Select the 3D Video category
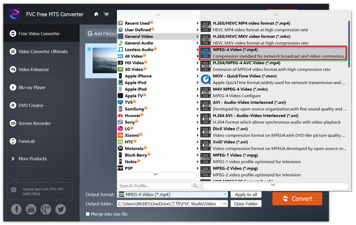Image resolution: width=356 pixels, height=225 pixels. [158, 69]
